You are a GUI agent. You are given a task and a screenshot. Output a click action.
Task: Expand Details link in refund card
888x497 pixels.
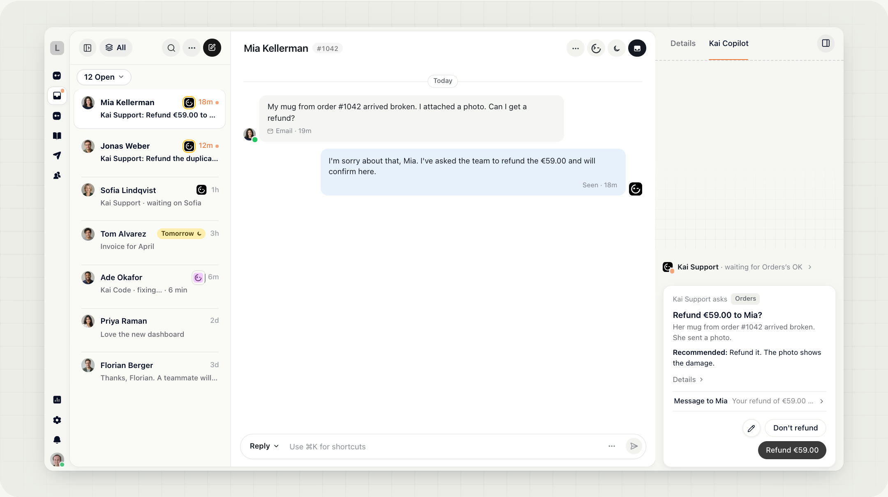coord(688,380)
